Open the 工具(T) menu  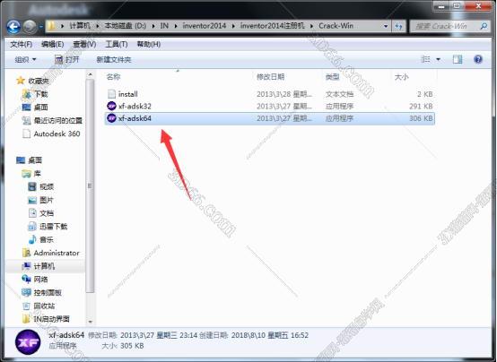117,44
